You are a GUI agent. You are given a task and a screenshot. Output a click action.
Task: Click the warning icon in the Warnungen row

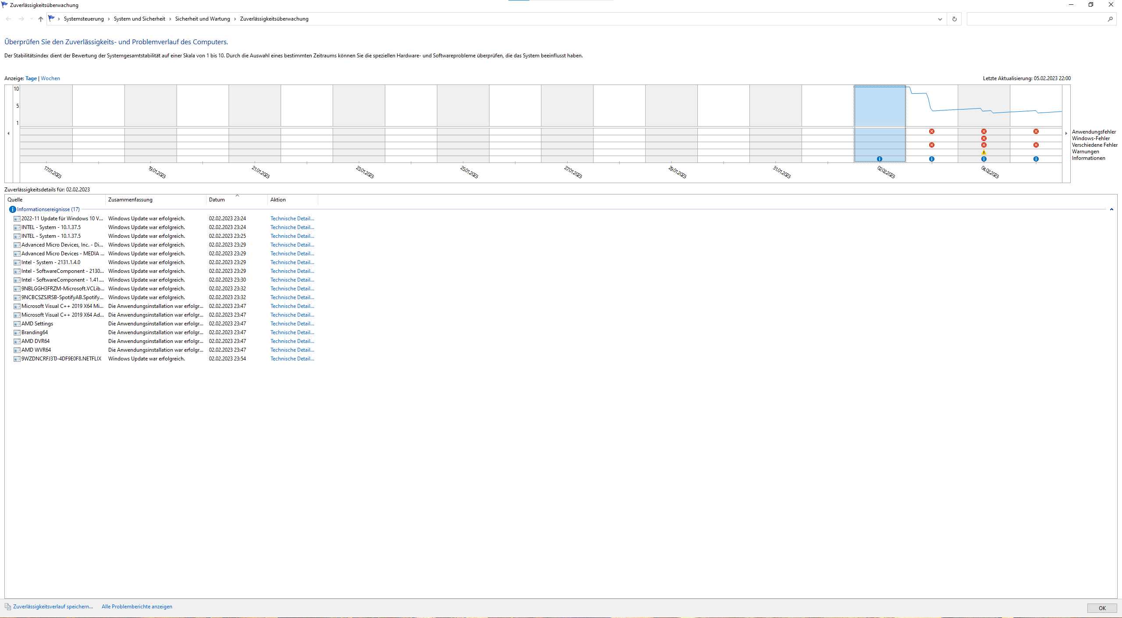(x=984, y=152)
